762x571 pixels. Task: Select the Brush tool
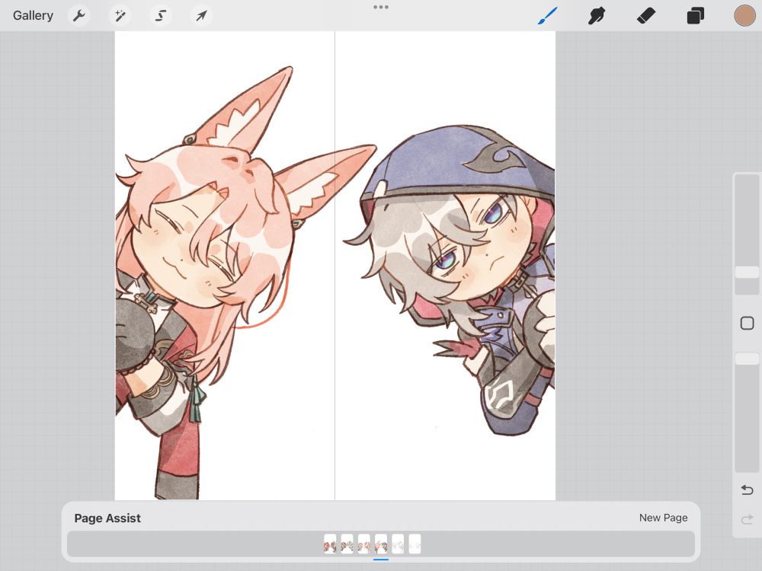pyautogui.click(x=548, y=15)
